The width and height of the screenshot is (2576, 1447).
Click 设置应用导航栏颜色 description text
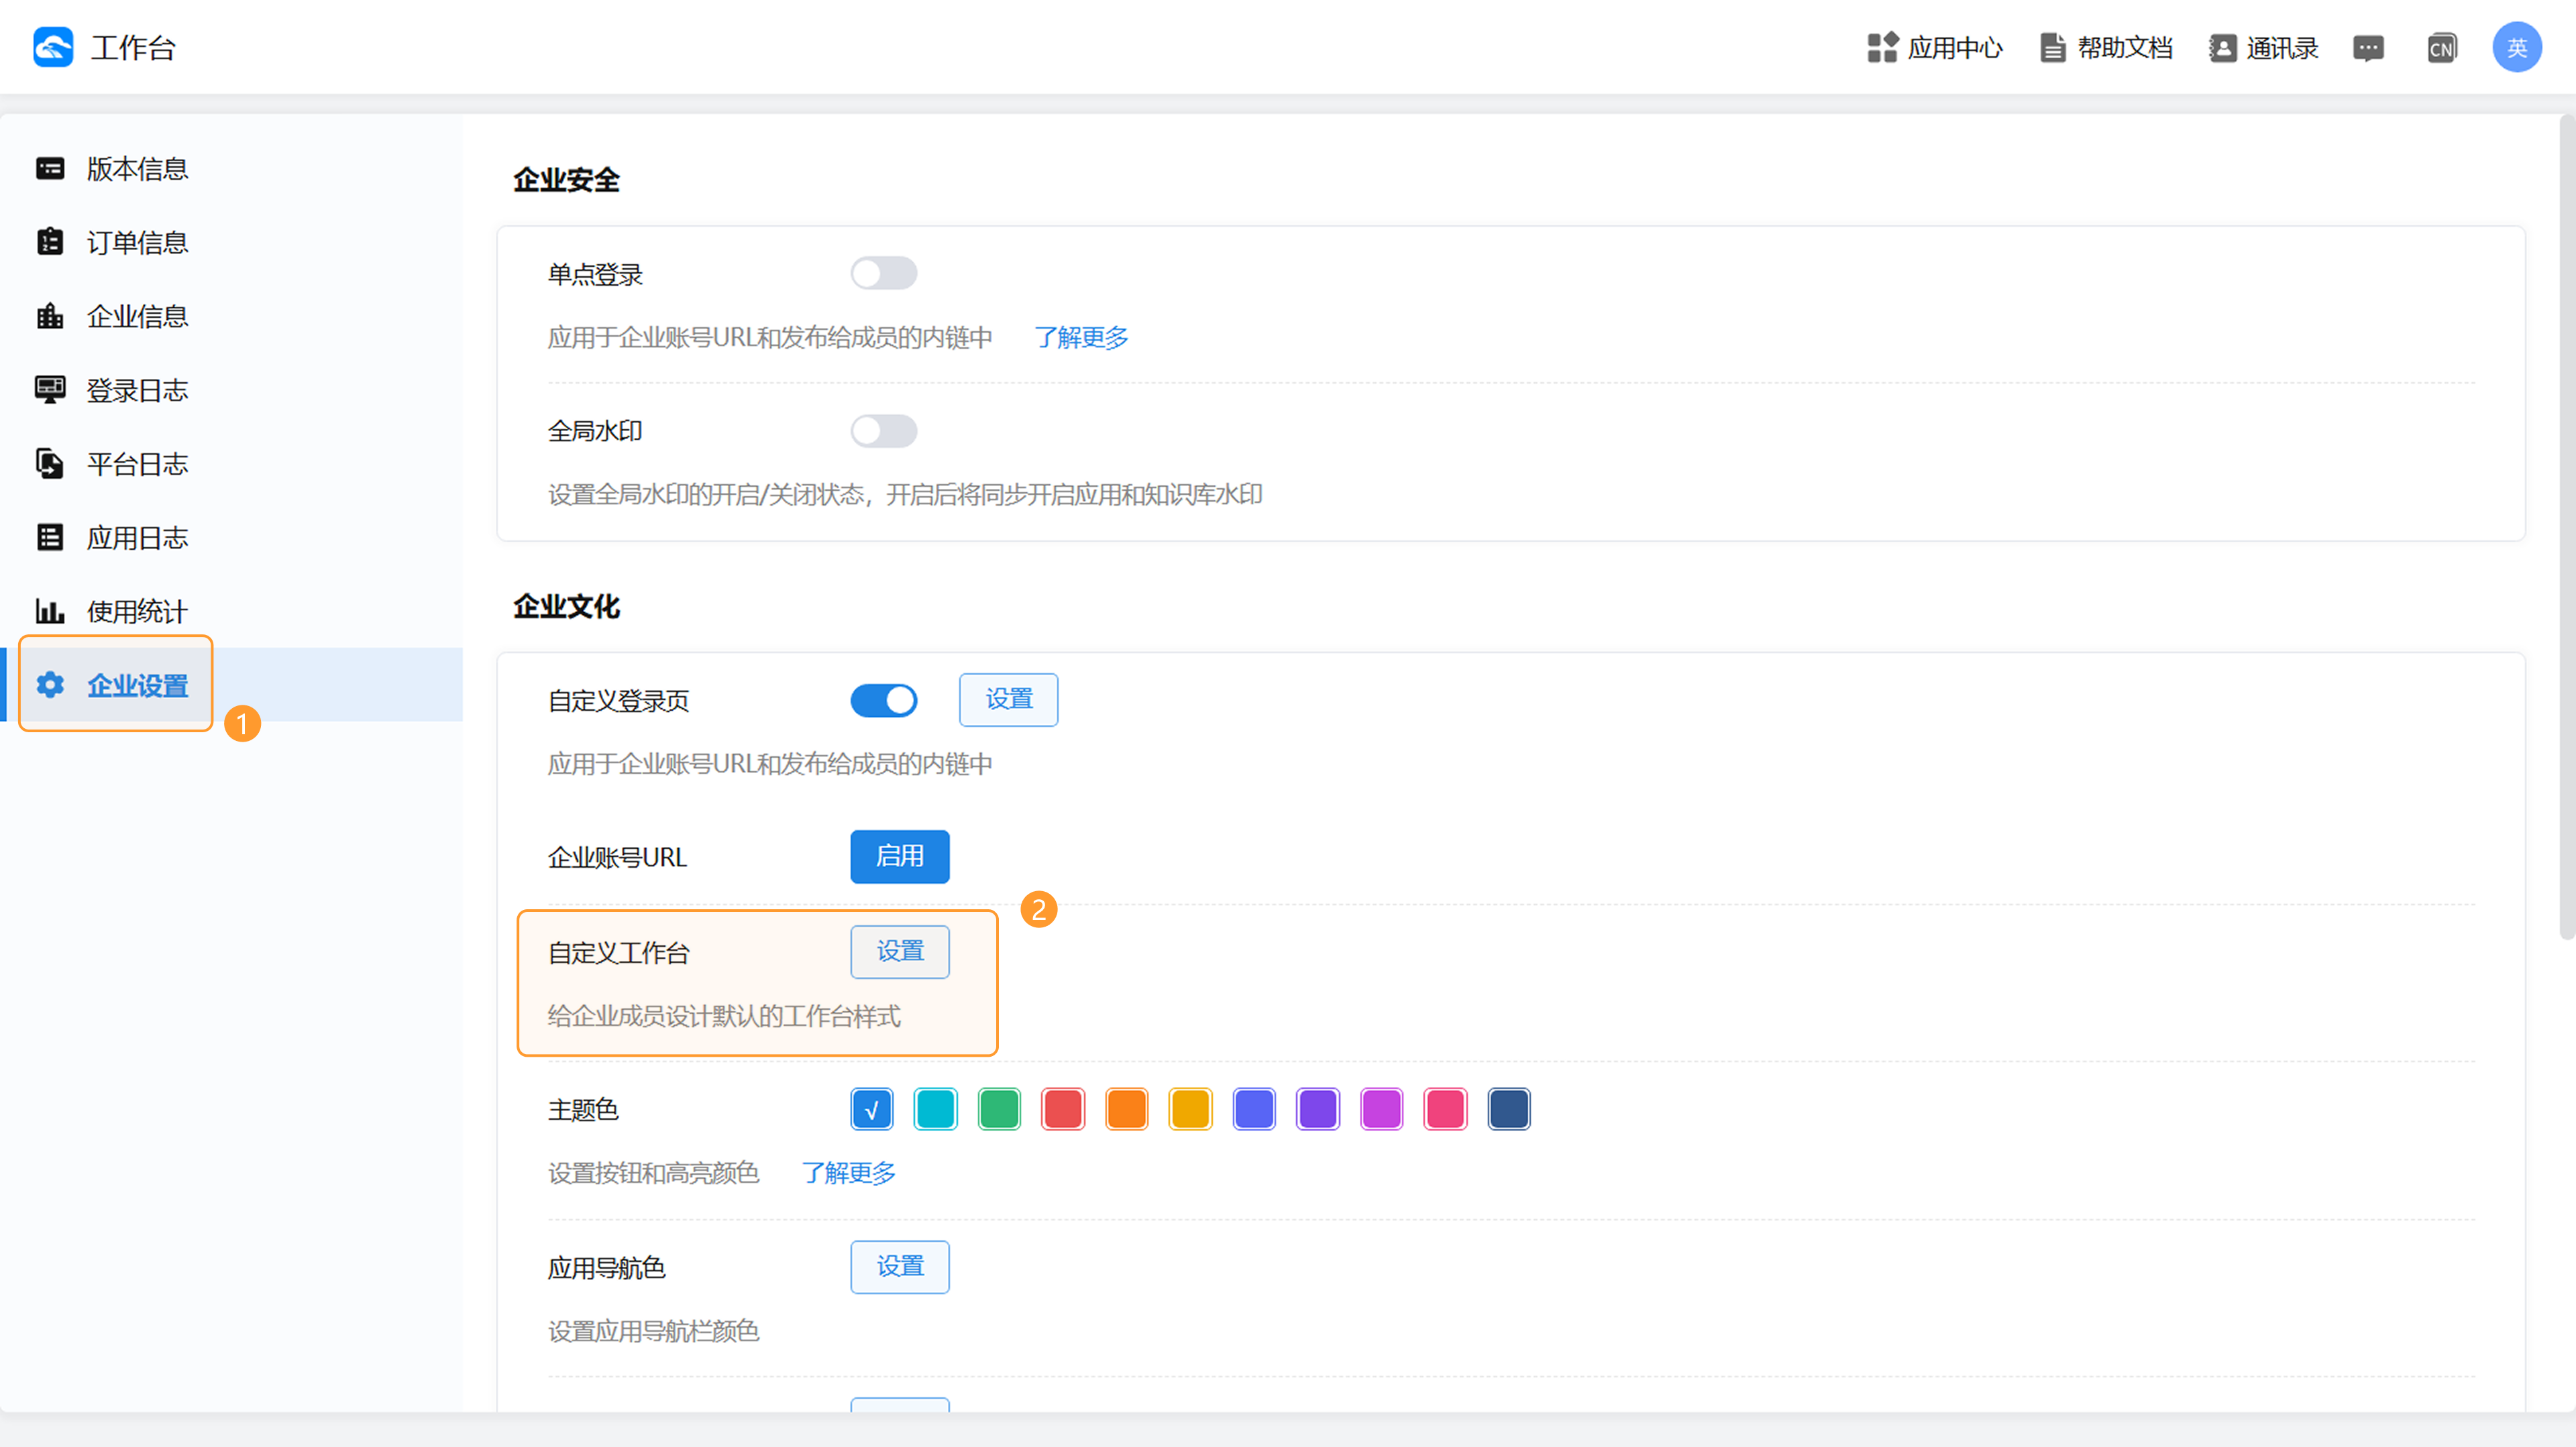pos(653,1331)
